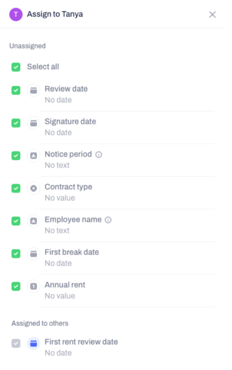The width and height of the screenshot is (232, 370).
Task: Click the First break date label
Action: pos(72,252)
